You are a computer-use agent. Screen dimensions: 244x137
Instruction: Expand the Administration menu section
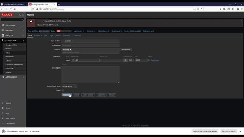24,77
